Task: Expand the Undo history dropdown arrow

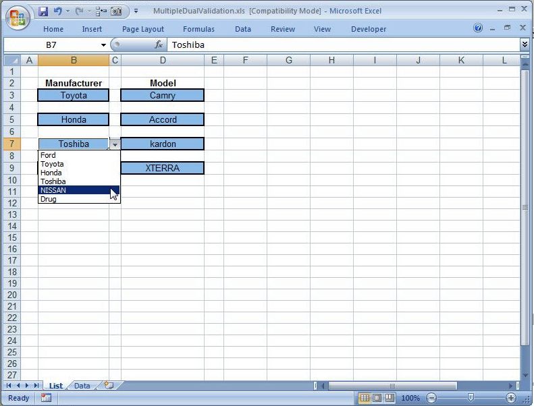Action: click(x=68, y=11)
